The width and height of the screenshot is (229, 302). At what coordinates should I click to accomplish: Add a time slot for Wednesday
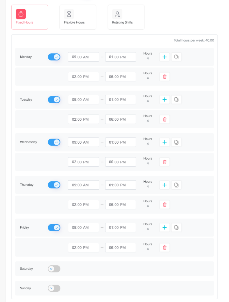pos(164,142)
